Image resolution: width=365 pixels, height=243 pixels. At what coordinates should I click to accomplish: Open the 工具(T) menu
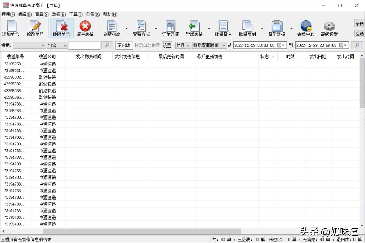click(x=76, y=14)
